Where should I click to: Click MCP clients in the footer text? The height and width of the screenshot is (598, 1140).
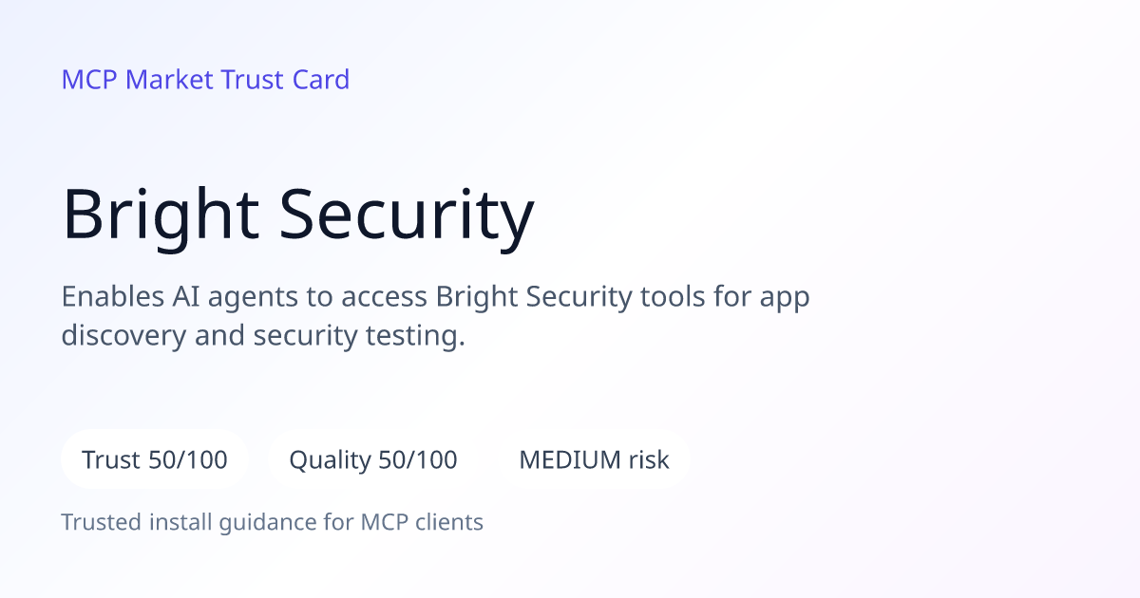point(422,522)
